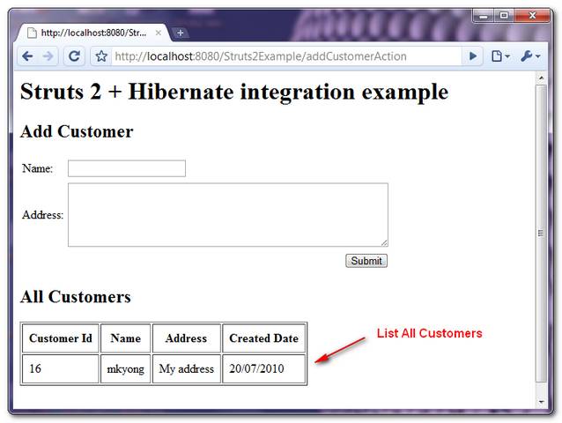This screenshot has height=423, width=562.
Task: Click the mkyong name cell
Action: (x=125, y=368)
